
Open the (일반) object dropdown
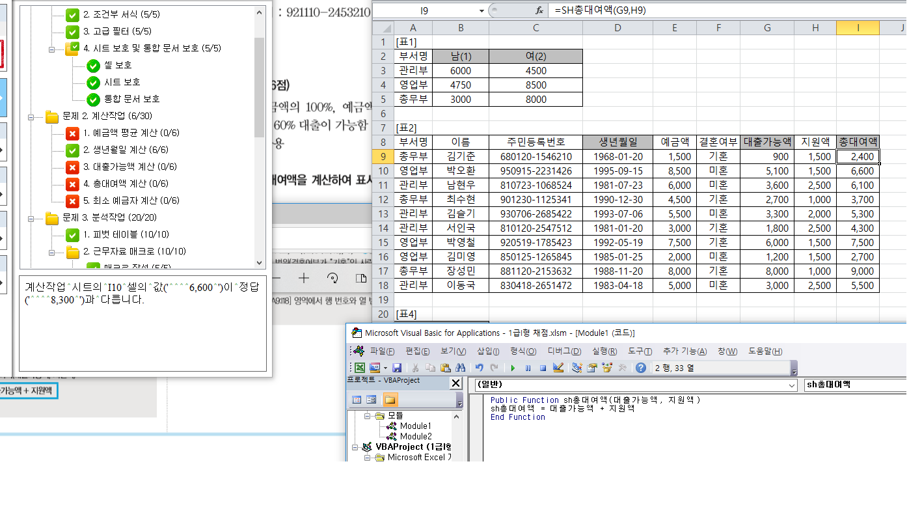pos(791,385)
